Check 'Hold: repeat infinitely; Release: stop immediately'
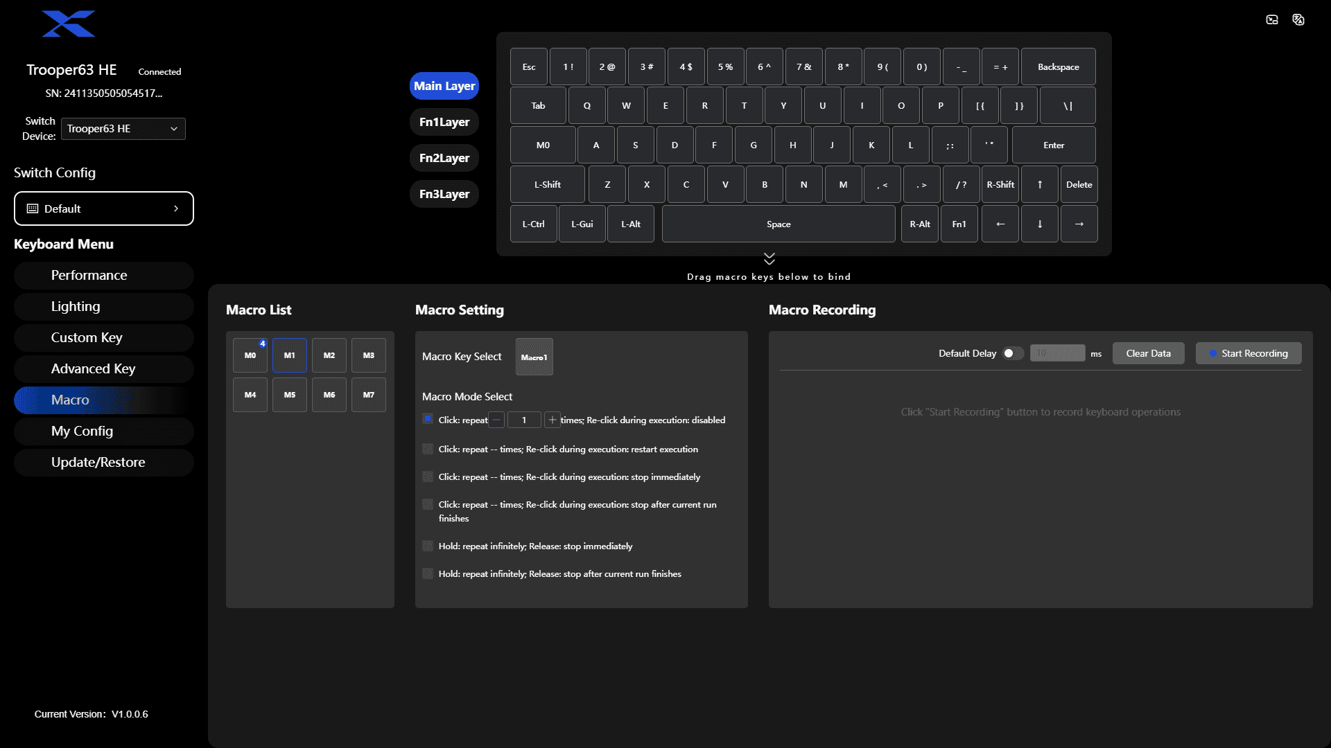This screenshot has height=748, width=1331. 428,546
